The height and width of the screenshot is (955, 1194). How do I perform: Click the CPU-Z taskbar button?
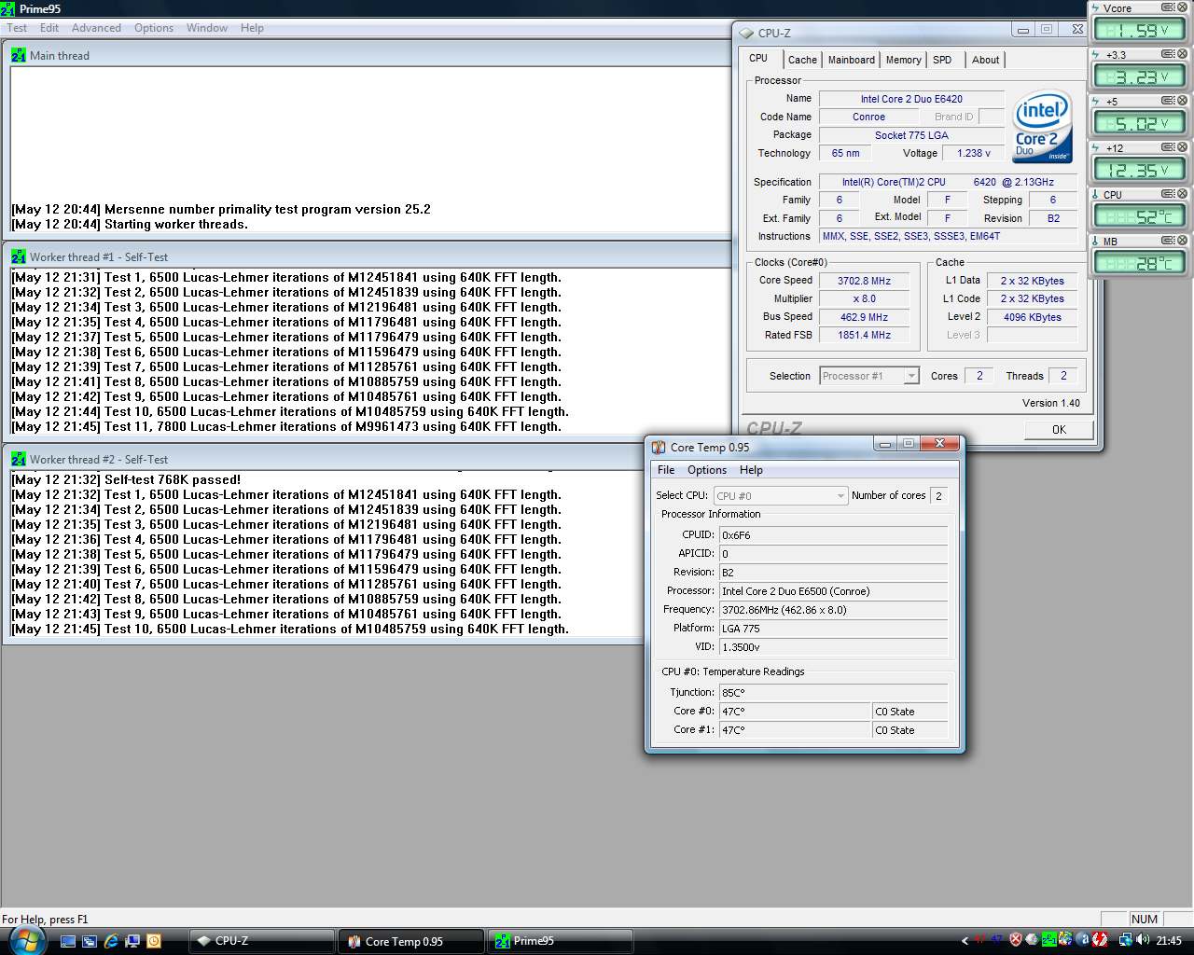click(x=262, y=941)
